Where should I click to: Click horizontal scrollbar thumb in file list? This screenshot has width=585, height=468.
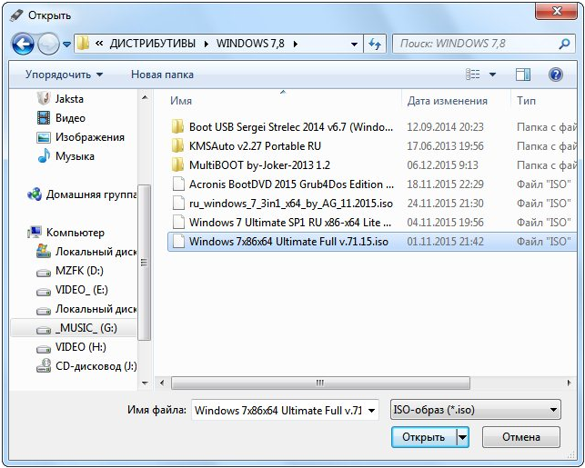(x=320, y=383)
